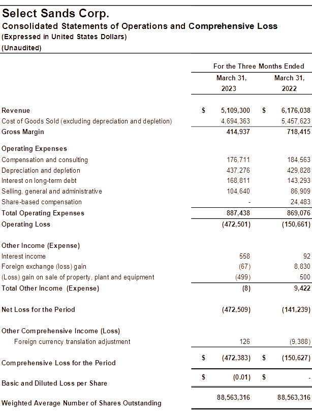Select 'Gross Margin' row label

[x=23, y=132]
